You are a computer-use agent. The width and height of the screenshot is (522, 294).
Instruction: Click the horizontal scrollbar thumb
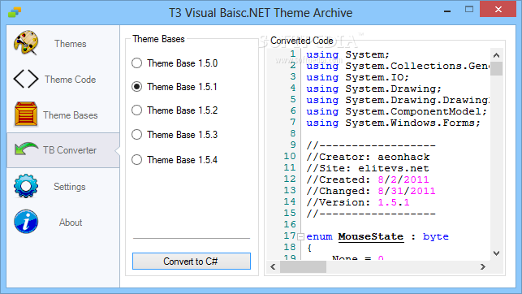pyautogui.click(x=303, y=266)
